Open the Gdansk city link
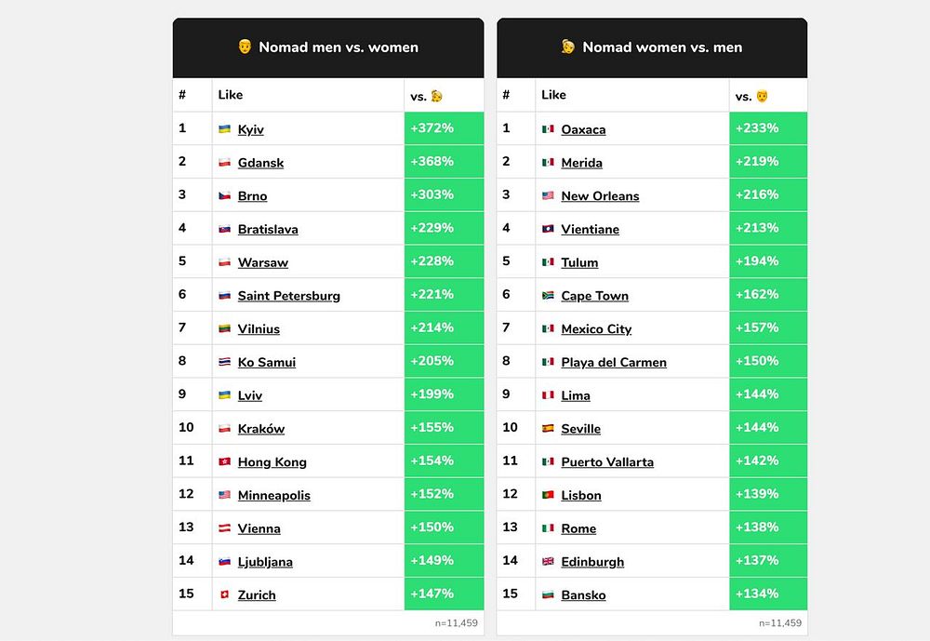930x641 pixels. (x=260, y=163)
